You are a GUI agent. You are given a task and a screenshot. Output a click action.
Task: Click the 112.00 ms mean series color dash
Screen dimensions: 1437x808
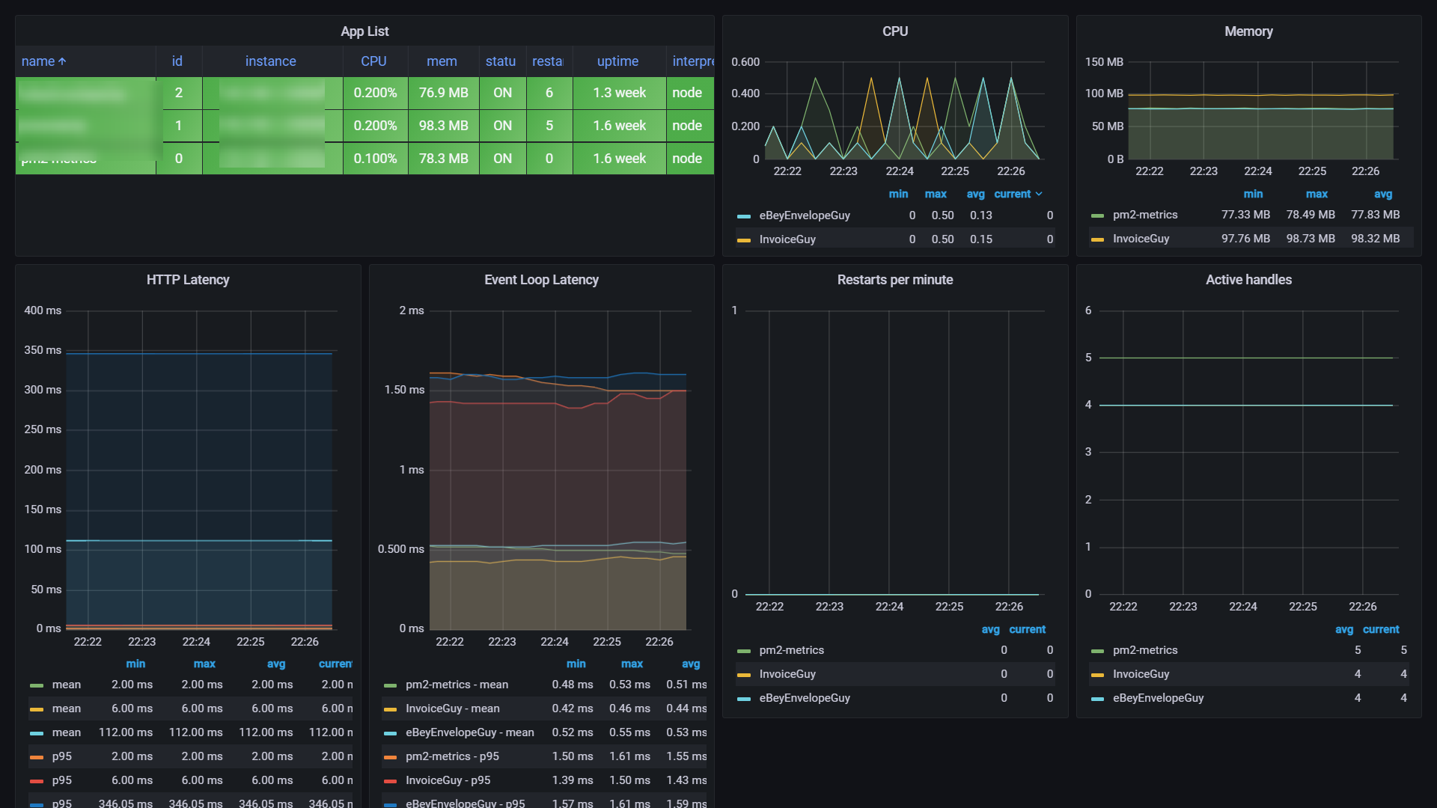tap(36, 733)
